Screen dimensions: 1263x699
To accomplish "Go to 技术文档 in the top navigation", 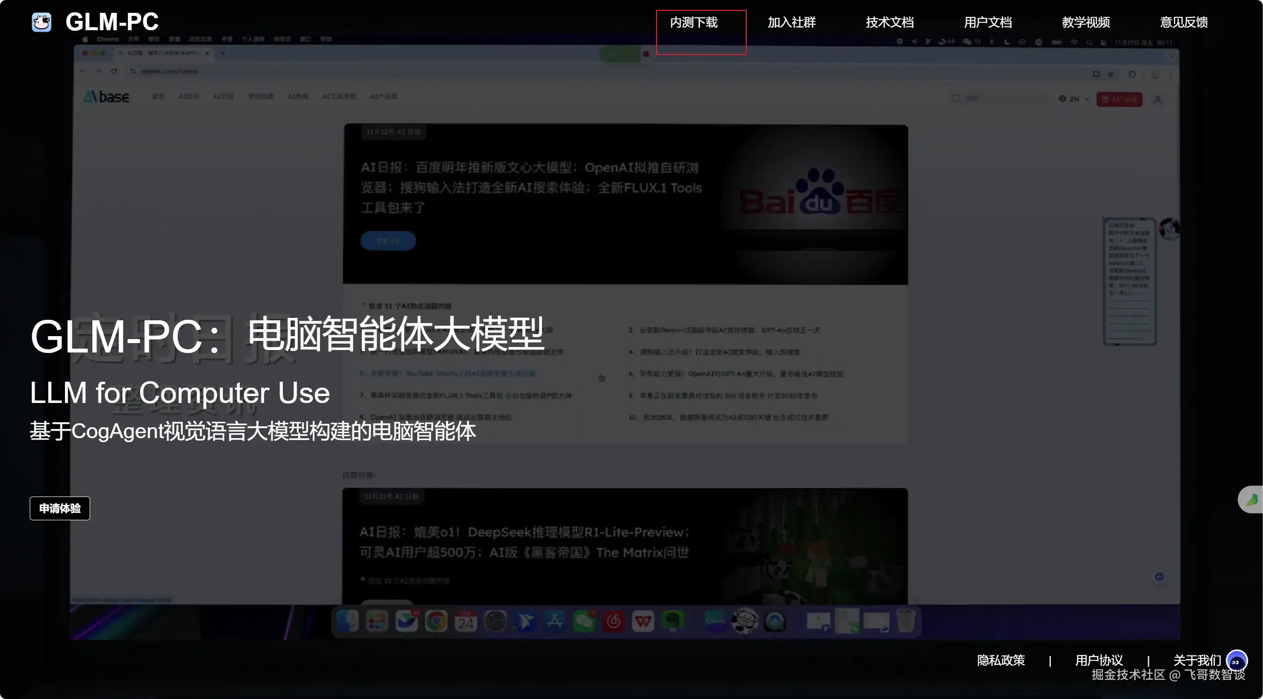I will [890, 22].
